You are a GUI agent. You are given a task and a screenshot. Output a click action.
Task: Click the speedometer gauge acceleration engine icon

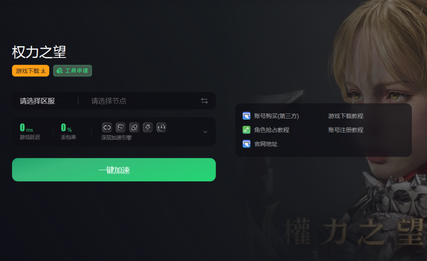[x=161, y=127]
